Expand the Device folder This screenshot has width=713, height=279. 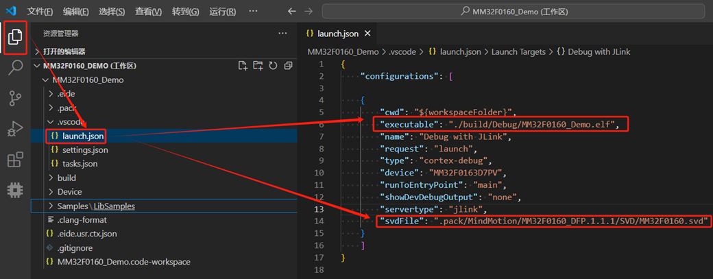69,191
